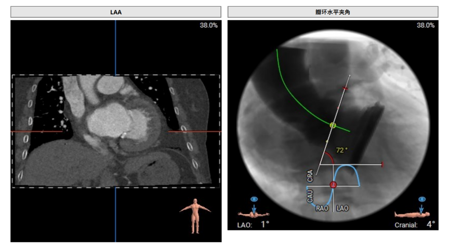Click the red endpoint of the horizontal angle line
The height and width of the screenshot is (248, 450).
[x=382, y=164]
